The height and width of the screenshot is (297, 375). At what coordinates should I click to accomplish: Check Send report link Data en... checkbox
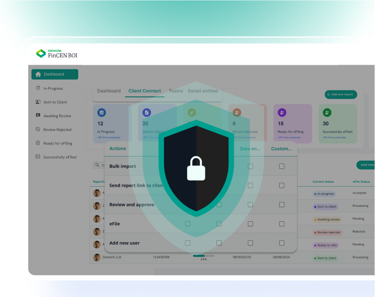(251, 186)
